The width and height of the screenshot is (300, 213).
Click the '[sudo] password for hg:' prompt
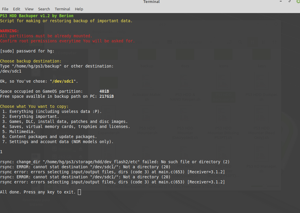coord(27,51)
